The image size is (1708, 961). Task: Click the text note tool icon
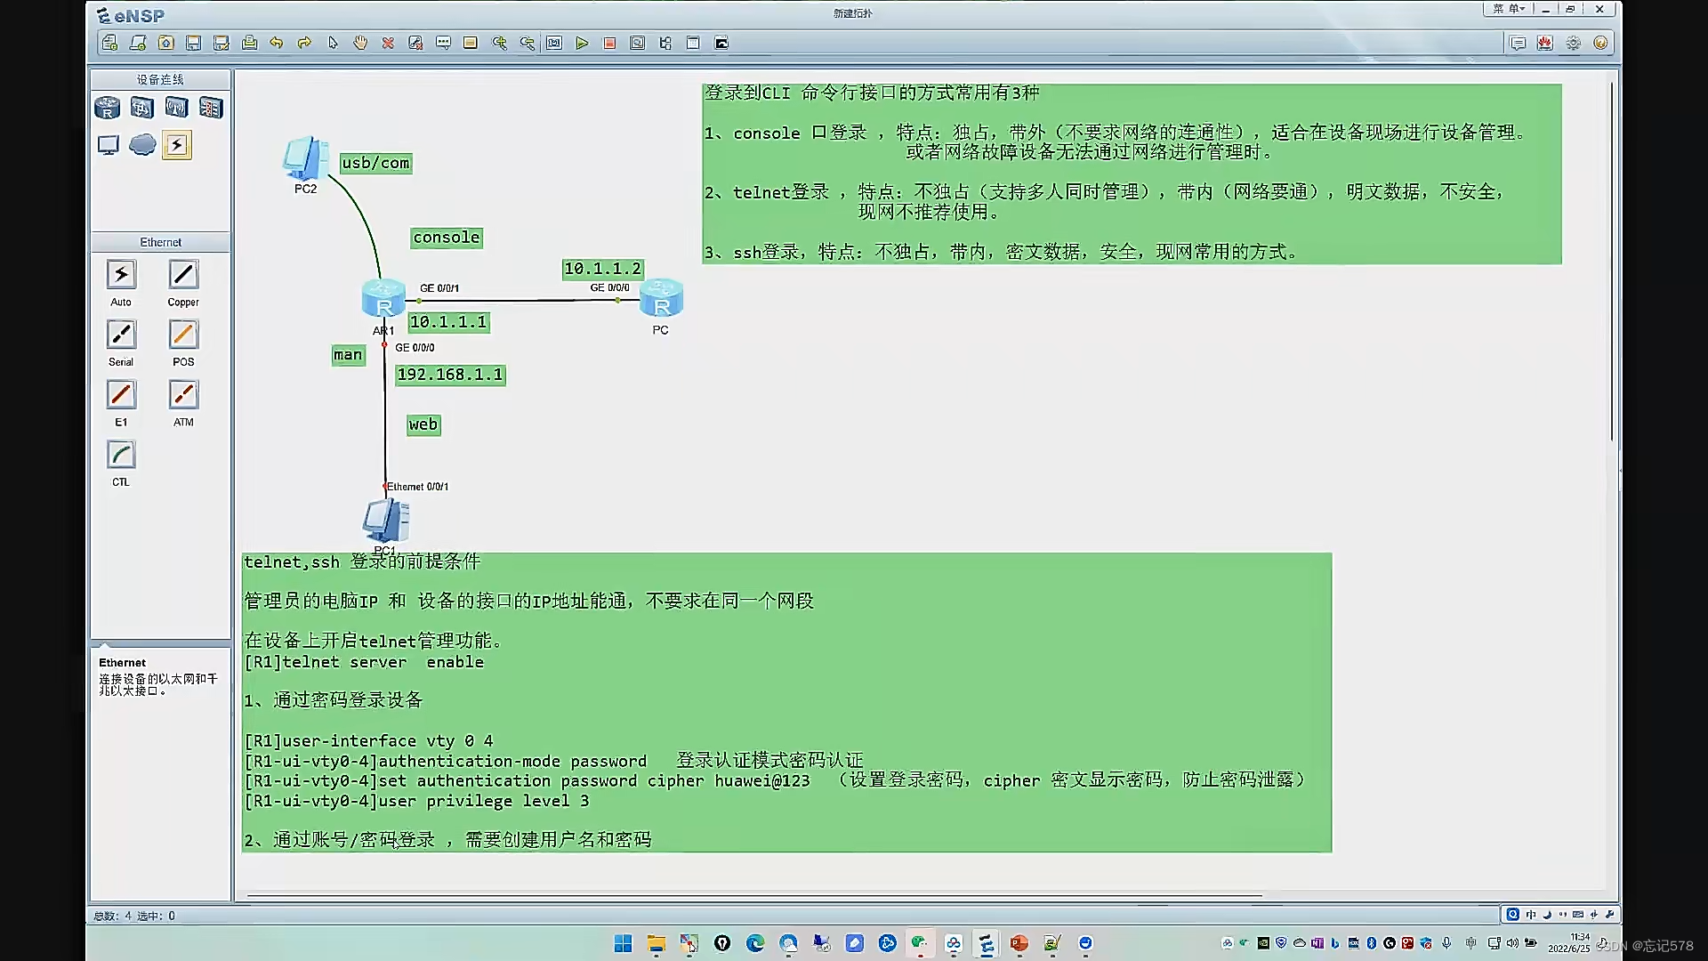click(443, 43)
